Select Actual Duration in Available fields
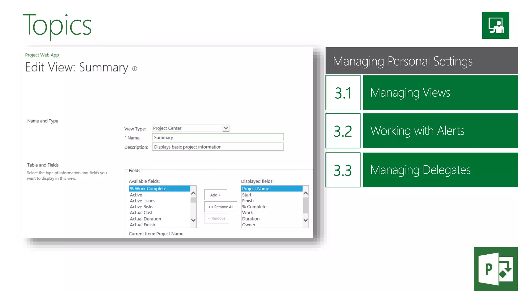518x291 pixels. pyautogui.click(x=160, y=219)
